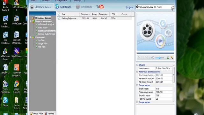
Task: Click the green clip-video icon under preview
Action: (x=168, y=57)
